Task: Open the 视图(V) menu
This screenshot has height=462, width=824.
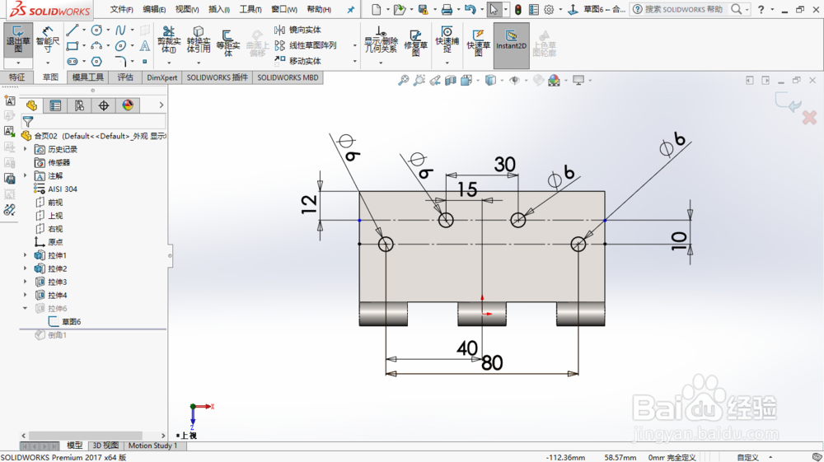Action: coord(186,9)
